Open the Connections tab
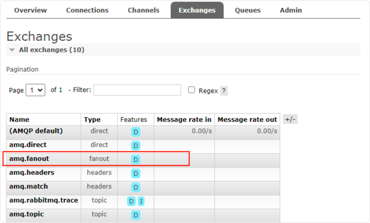The height and width of the screenshot is (223, 370). [x=87, y=10]
